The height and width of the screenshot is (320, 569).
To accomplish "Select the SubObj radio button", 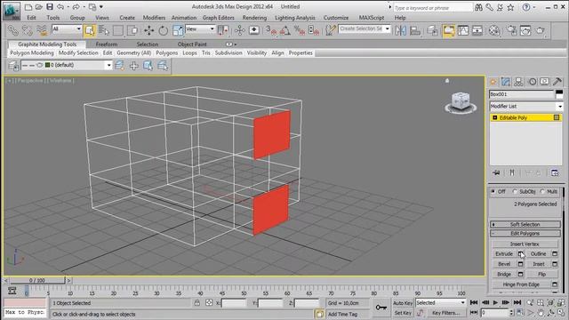I will tap(515, 192).
